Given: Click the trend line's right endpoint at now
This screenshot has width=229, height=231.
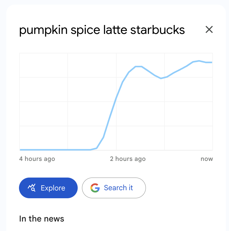Looking at the screenshot, I should (x=212, y=62).
